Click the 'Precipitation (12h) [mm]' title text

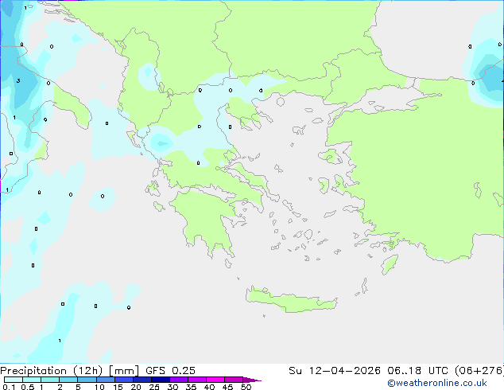[x=69, y=371]
